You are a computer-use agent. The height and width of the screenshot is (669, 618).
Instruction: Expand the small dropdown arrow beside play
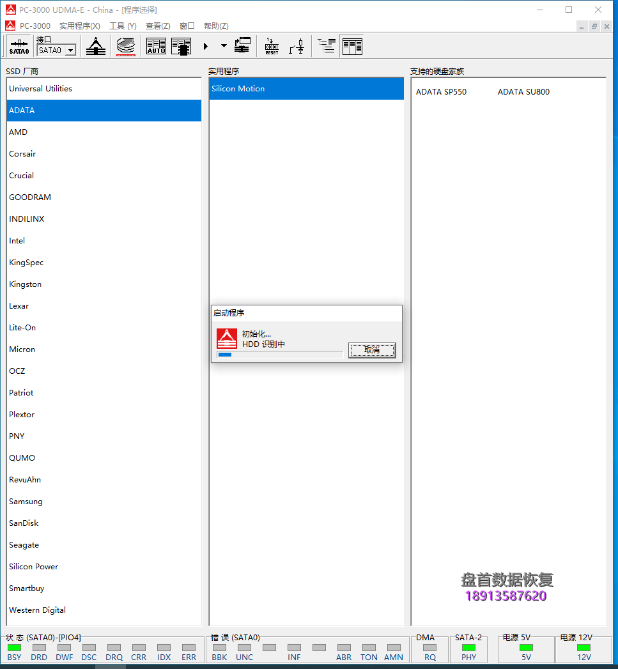click(224, 45)
